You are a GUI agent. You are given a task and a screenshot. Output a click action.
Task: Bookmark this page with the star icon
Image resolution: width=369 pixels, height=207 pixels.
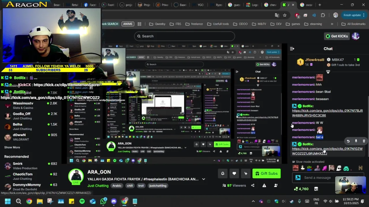pos(285,15)
